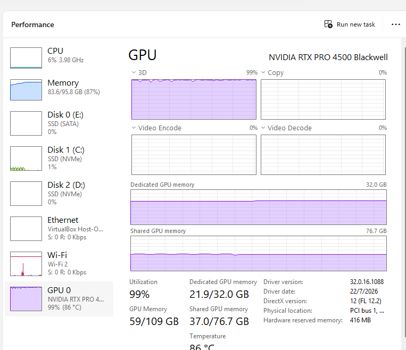Image resolution: width=406 pixels, height=350 pixels.
Task: Click the GPU 0 usage thumbnail
Action: point(26,299)
